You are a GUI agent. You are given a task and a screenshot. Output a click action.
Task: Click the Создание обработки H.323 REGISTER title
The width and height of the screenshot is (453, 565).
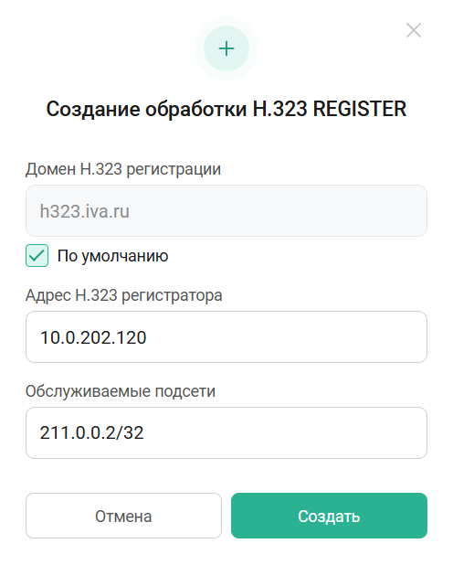pyautogui.click(x=226, y=109)
